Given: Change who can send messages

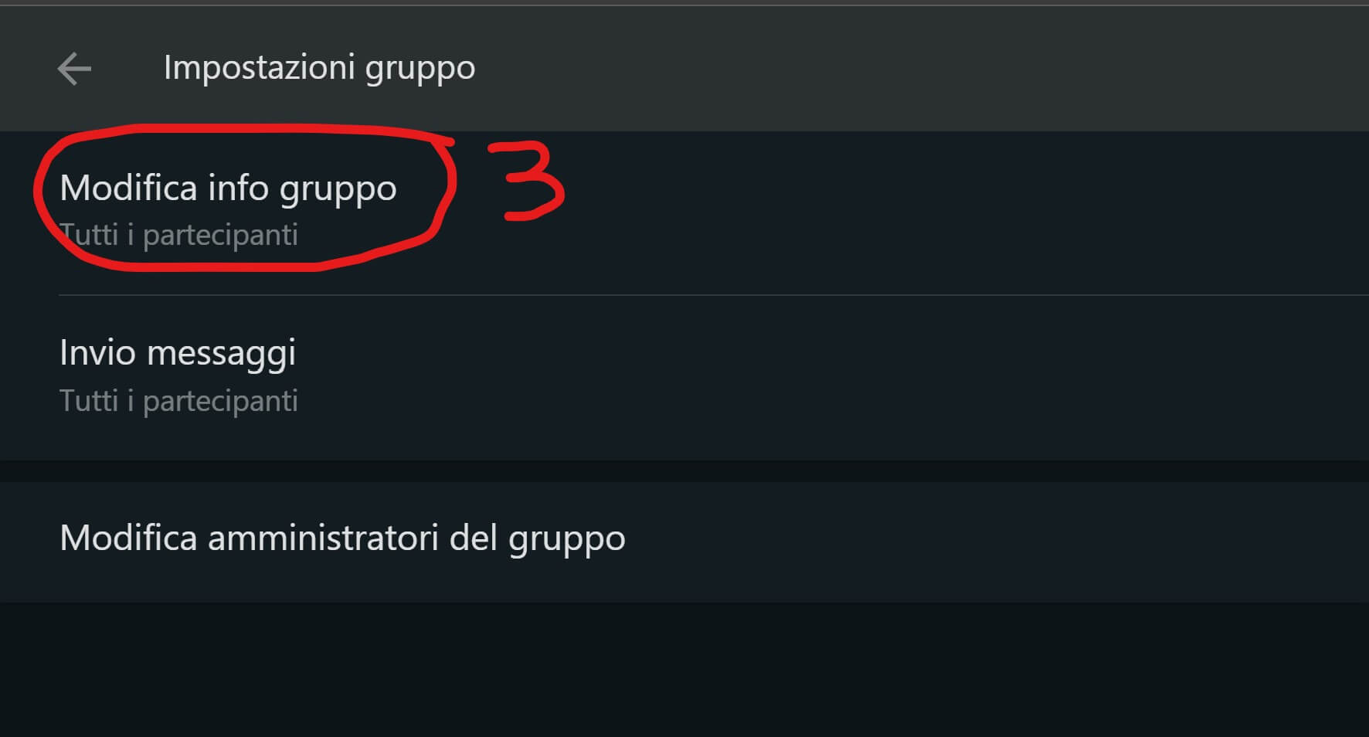Looking at the screenshot, I should (684, 378).
